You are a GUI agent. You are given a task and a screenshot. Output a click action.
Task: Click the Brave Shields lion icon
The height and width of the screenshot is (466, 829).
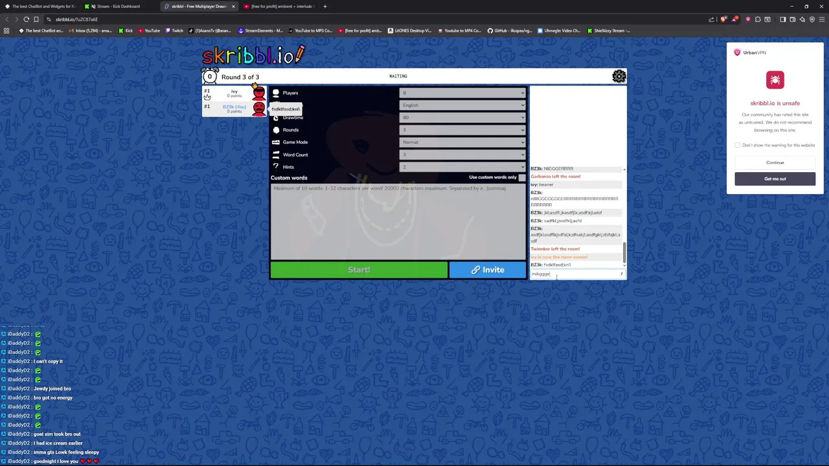[723, 19]
